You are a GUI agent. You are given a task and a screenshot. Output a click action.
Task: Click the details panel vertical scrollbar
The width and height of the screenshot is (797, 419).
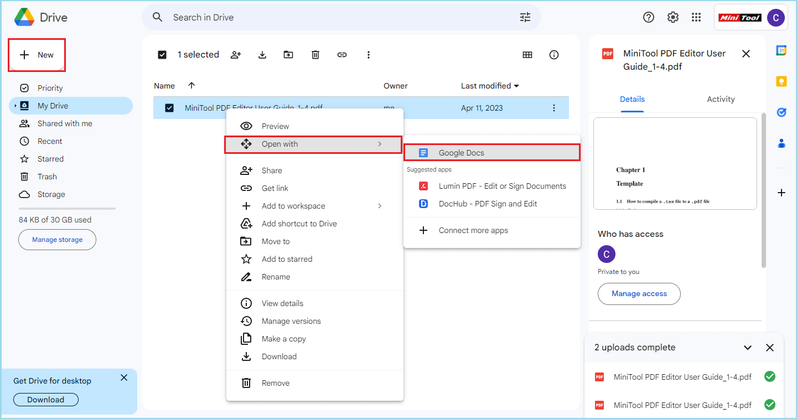click(764, 190)
